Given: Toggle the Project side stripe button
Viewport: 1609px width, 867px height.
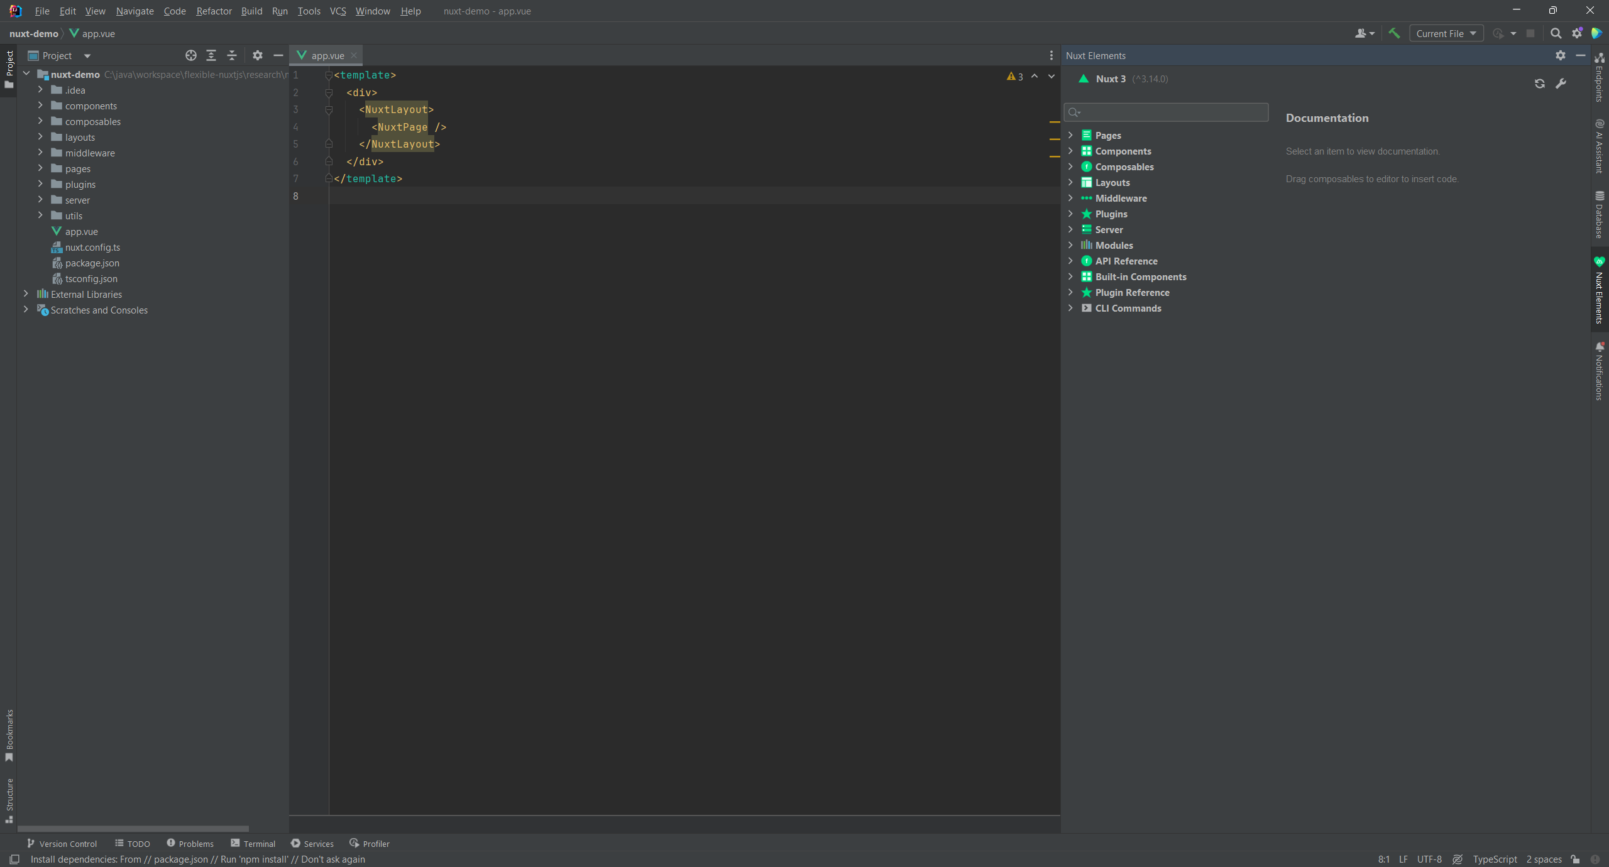Looking at the screenshot, I should pyautogui.click(x=9, y=69).
